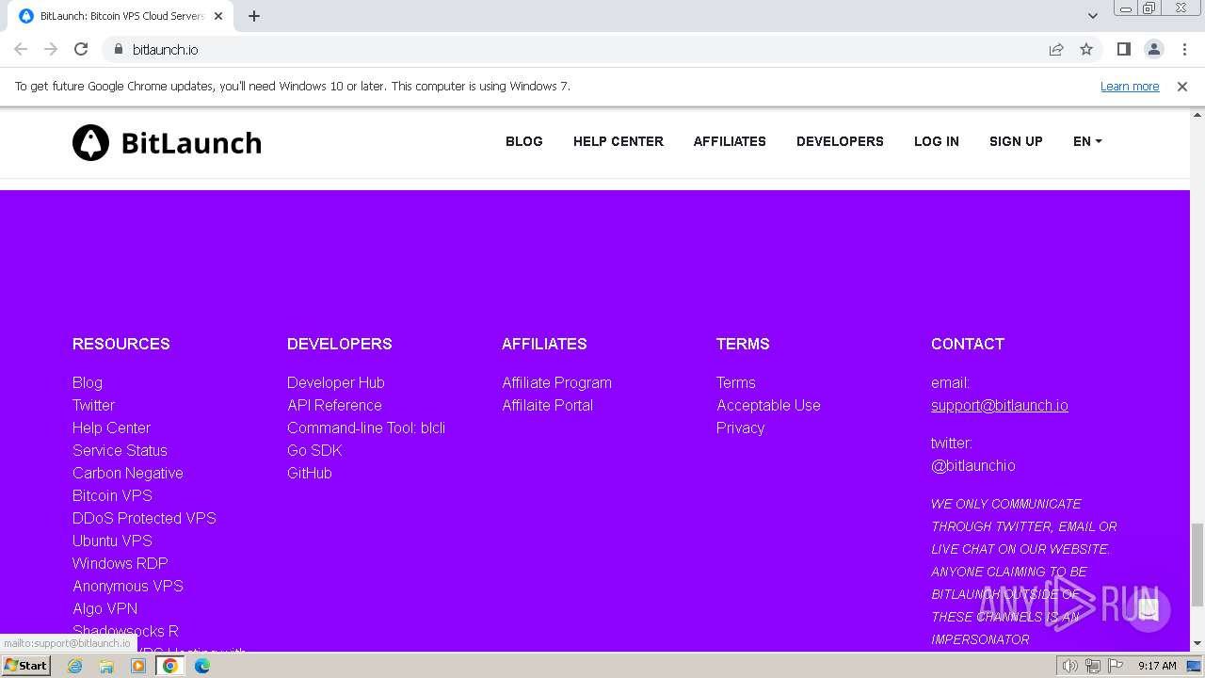This screenshot has width=1205, height=678.
Task: Bookmark this tab with the star icon
Action: (1086, 49)
